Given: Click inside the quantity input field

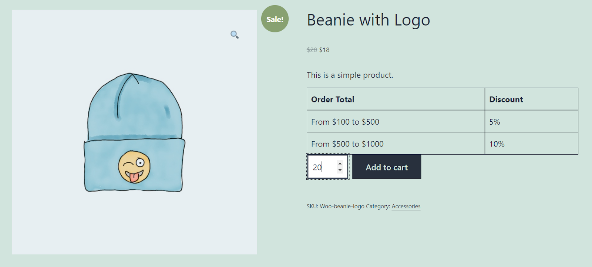Looking at the screenshot, I should [322, 167].
